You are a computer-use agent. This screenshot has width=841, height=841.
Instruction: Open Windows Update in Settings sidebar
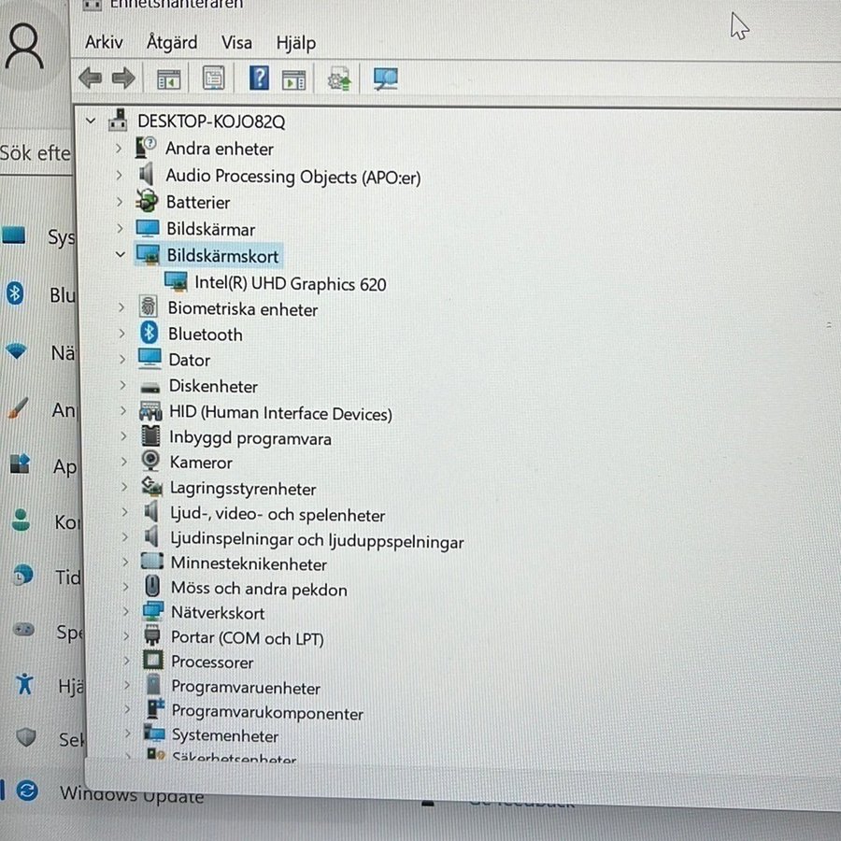click(132, 793)
